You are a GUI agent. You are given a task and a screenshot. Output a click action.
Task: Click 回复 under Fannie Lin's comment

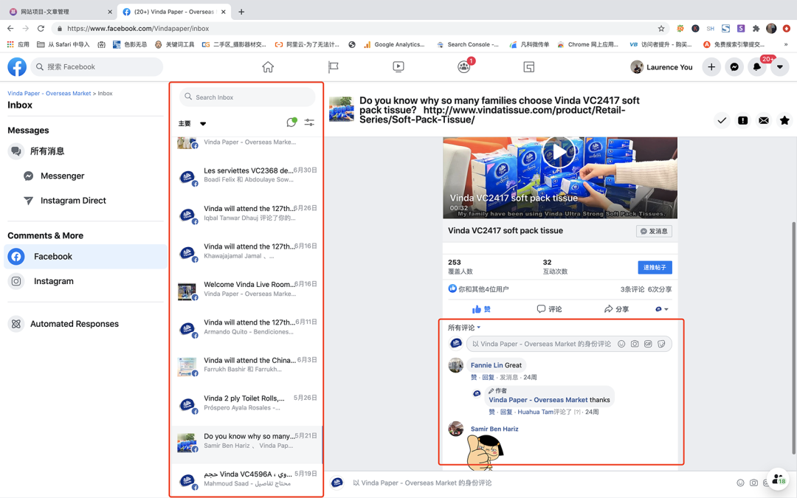tap(488, 377)
